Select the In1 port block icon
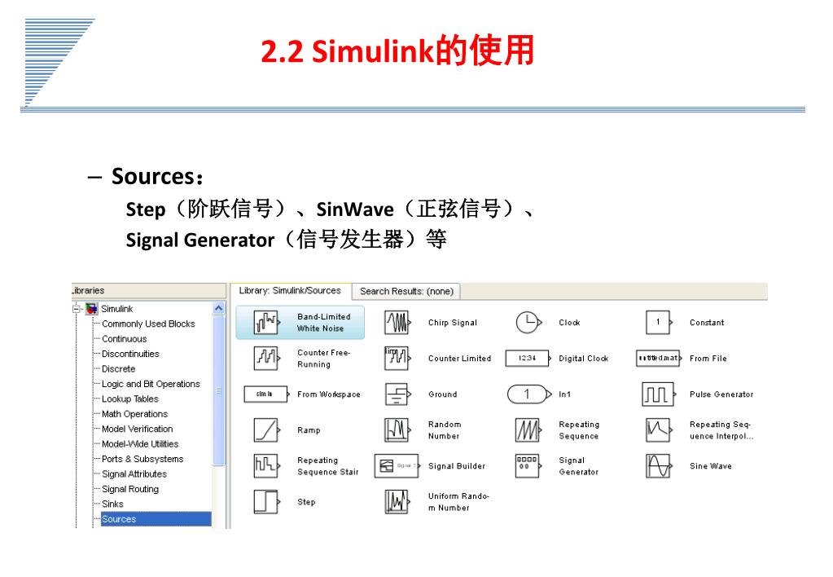 pyautogui.click(x=529, y=394)
